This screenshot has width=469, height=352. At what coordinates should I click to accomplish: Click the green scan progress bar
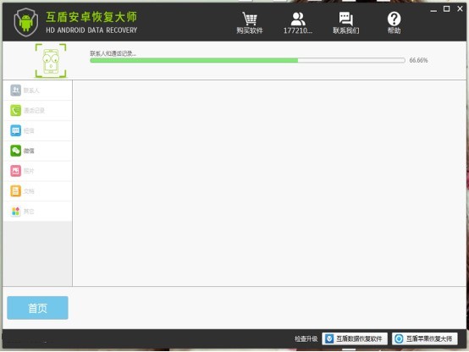247,60
